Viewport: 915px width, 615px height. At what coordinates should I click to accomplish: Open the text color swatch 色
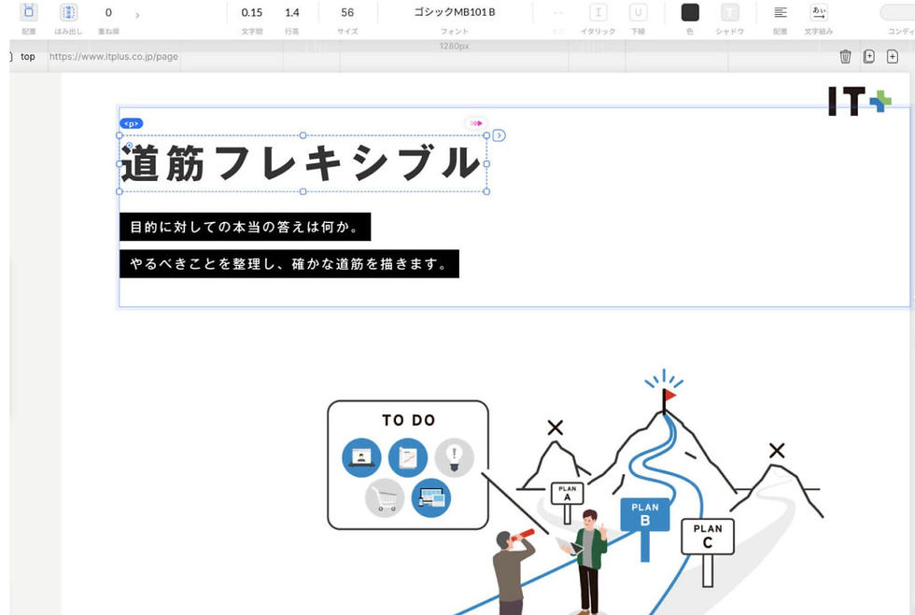click(x=688, y=13)
